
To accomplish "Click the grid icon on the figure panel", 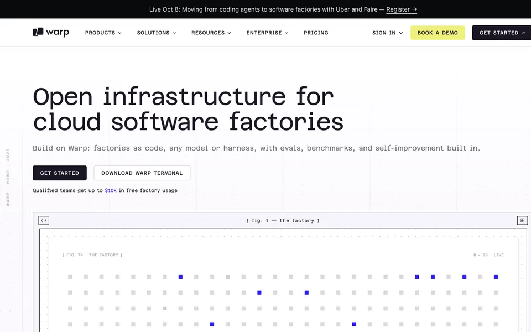I will tap(523, 221).
